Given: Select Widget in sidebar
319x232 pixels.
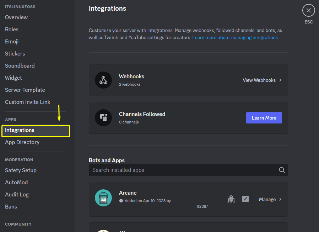Looking at the screenshot, I should [13, 78].
